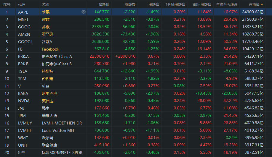Sort by 代码 column header
This screenshot has width=272, height=157.
pos(22,5)
